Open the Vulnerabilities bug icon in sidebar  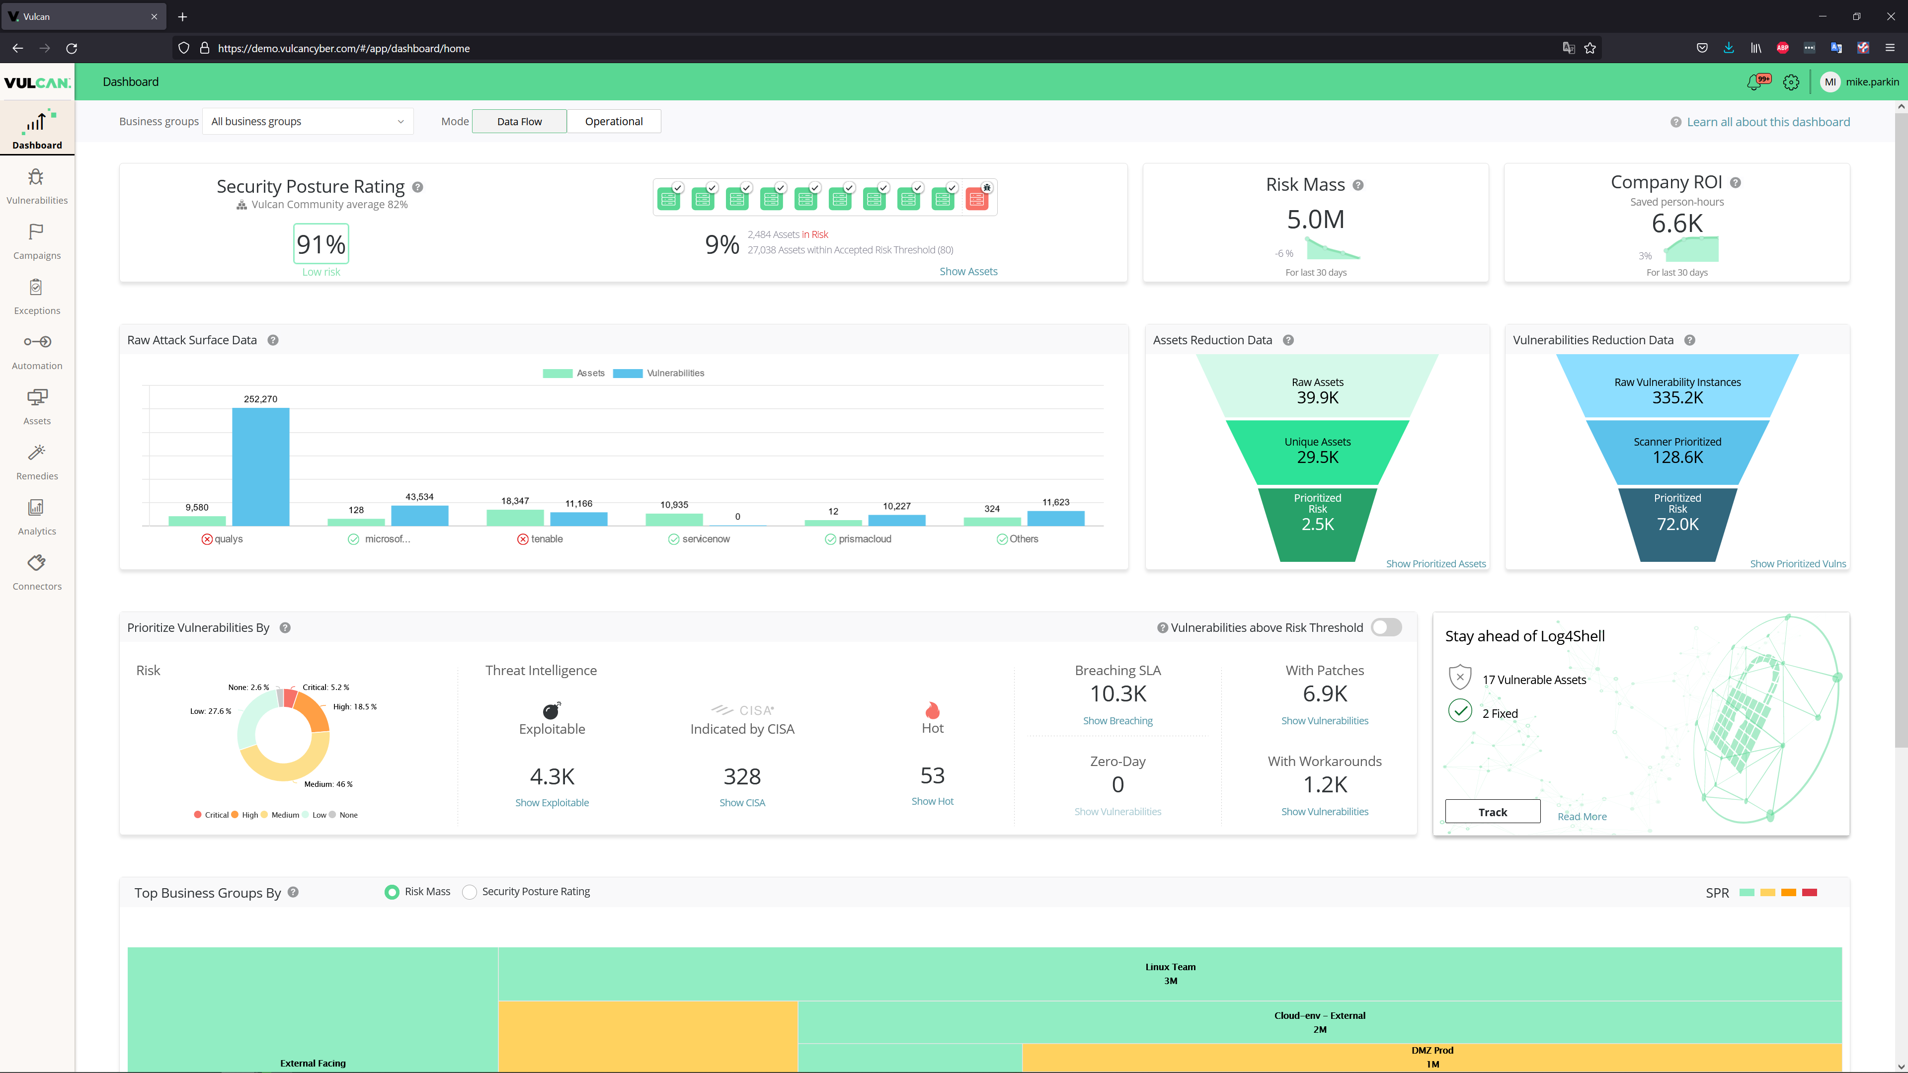coord(36,178)
